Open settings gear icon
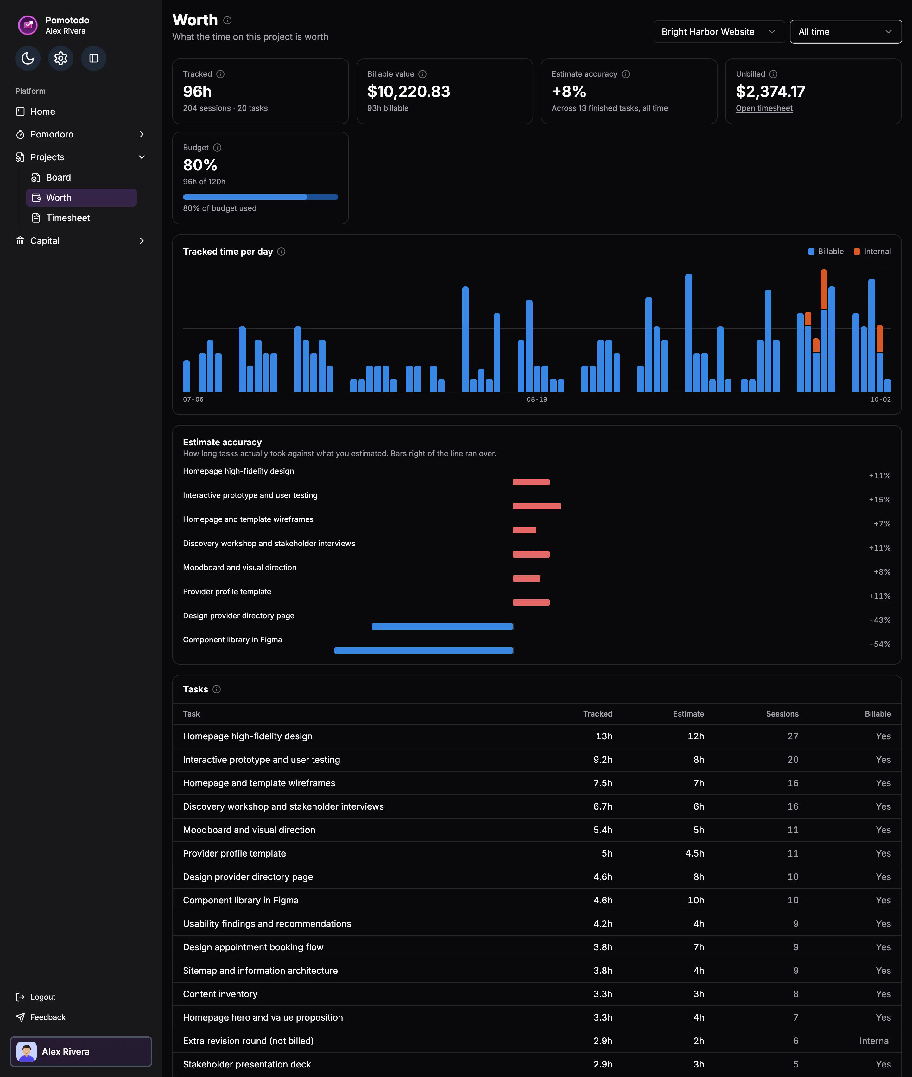912x1077 pixels. pos(61,58)
